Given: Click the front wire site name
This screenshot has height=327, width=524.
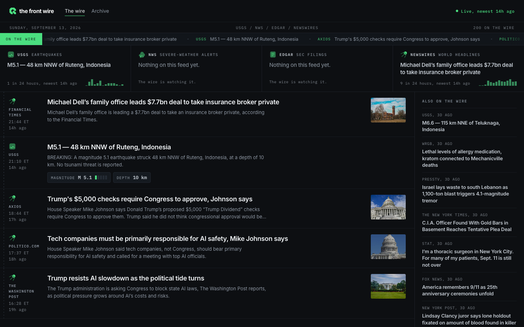Looking at the screenshot, I should [x=36, y=11].
